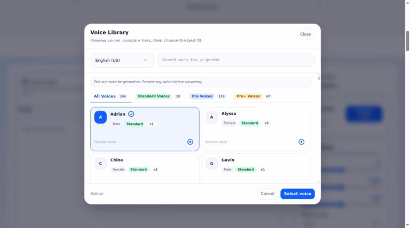The image size is (410, 228).
Task: Click the Adrian avatar letter icon
Action: pyautogui.click(x=100, y=117)
